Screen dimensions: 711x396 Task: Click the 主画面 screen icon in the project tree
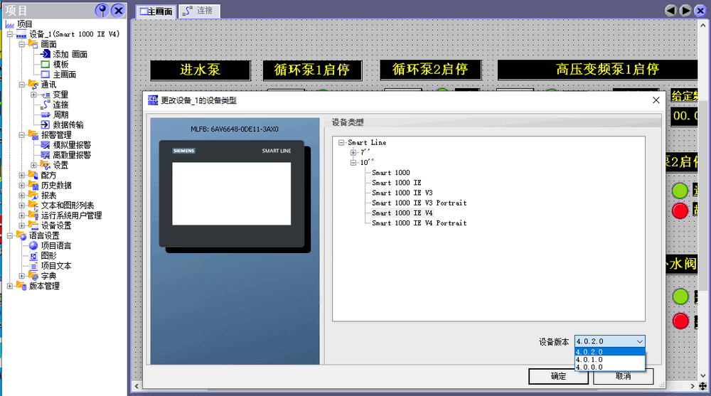[46, 75]
